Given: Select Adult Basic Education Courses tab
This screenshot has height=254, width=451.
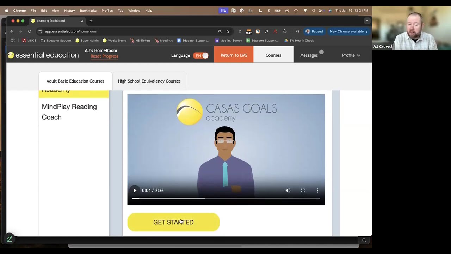Looking at the screenshot, I should (75, 81).
